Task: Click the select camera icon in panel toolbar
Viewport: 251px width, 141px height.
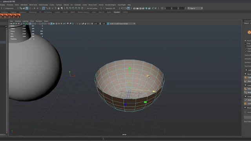Action: click(x=11, y=23)
